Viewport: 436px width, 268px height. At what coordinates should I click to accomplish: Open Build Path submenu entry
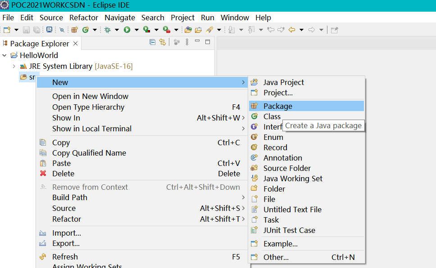coord(142,197)
